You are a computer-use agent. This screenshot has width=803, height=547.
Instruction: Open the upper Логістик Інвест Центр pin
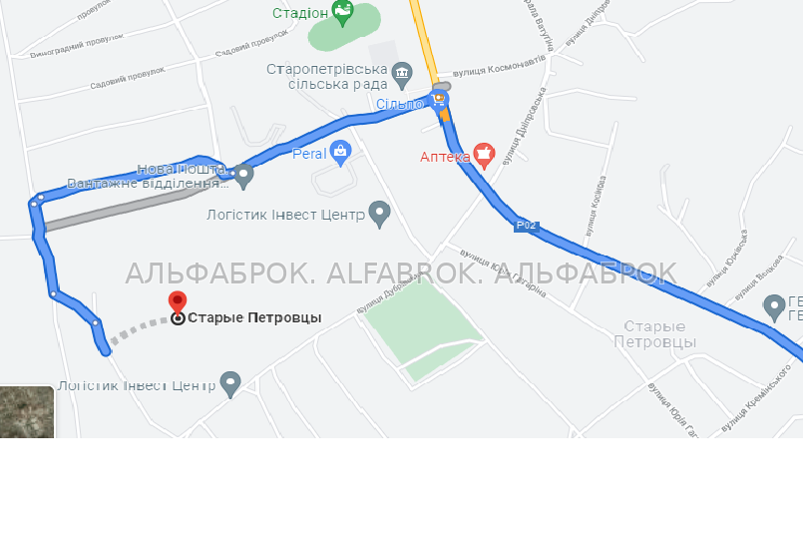point(379,214)
